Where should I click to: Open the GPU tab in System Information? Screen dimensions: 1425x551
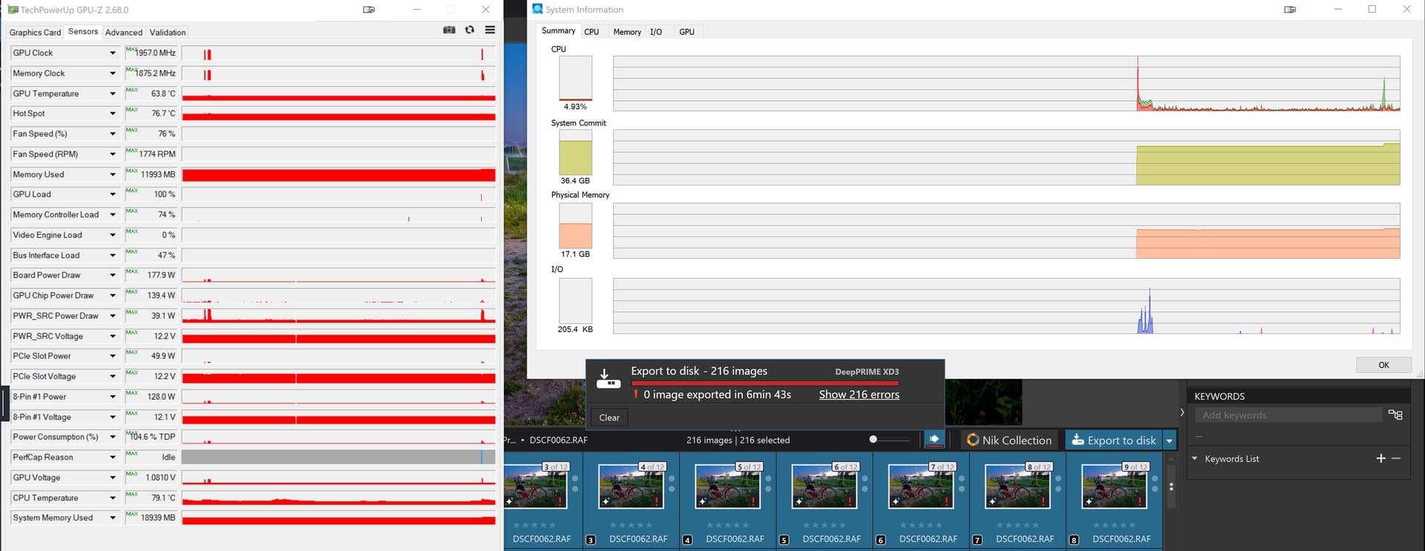[687, 32]
